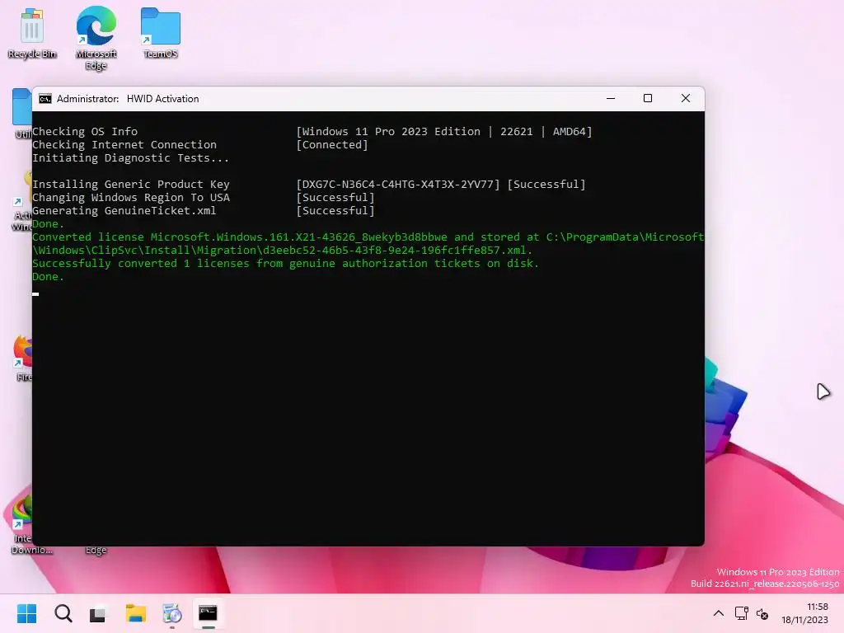Click the product key DXG7C-N36C4 text
844x633 pixels.
click(x=398, y=184)
